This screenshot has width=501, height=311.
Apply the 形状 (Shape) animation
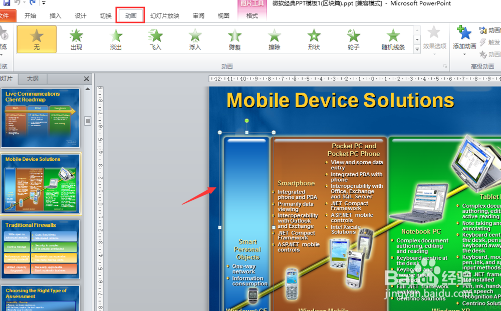314,39
